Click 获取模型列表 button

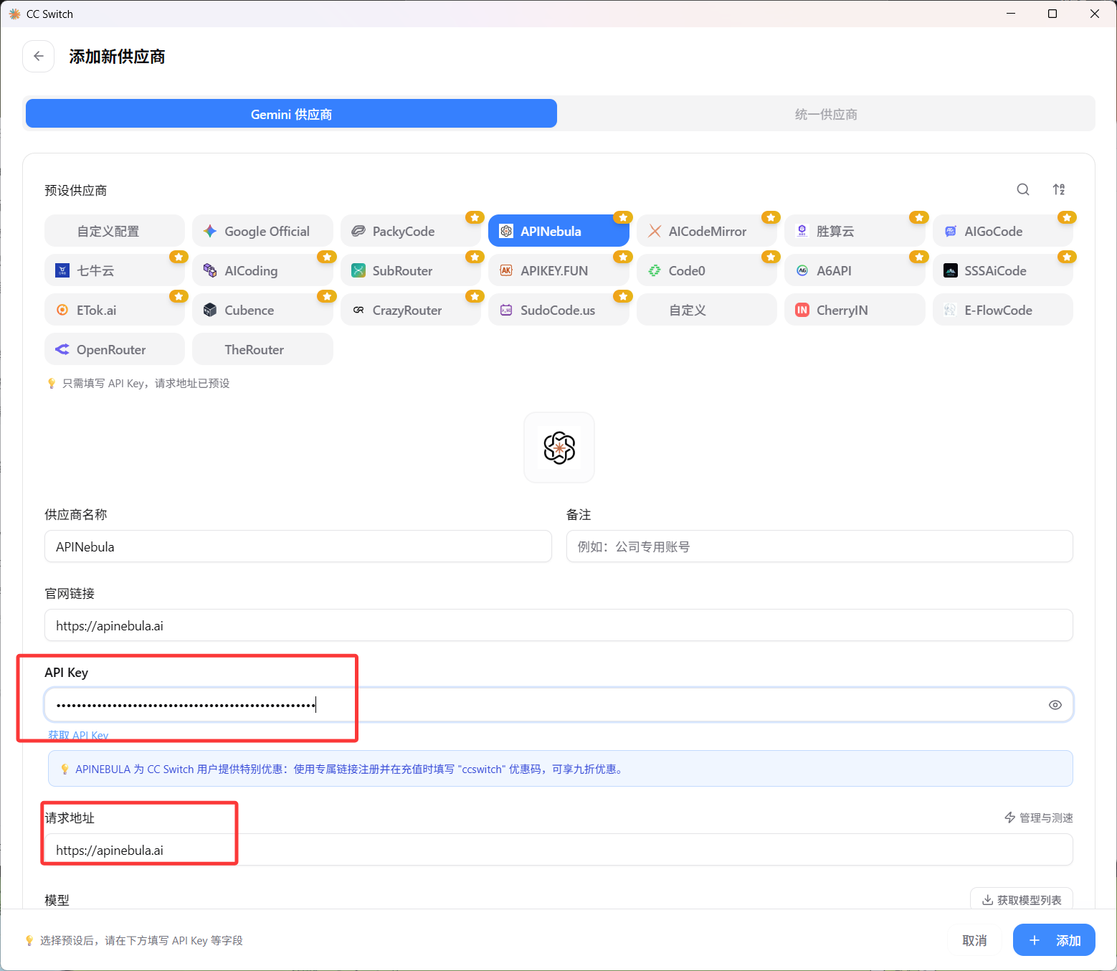tap(1022, 899)
